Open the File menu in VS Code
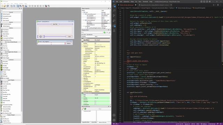This screenshot has height=125, width=223. click(x=117, y=1)
